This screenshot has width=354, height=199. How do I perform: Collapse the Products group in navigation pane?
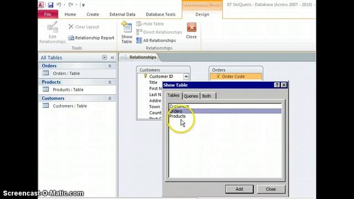110,82
